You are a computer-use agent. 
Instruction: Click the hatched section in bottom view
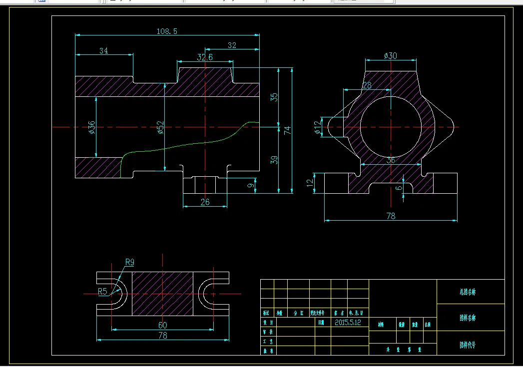pyautogui.click(x=162, y=294)
